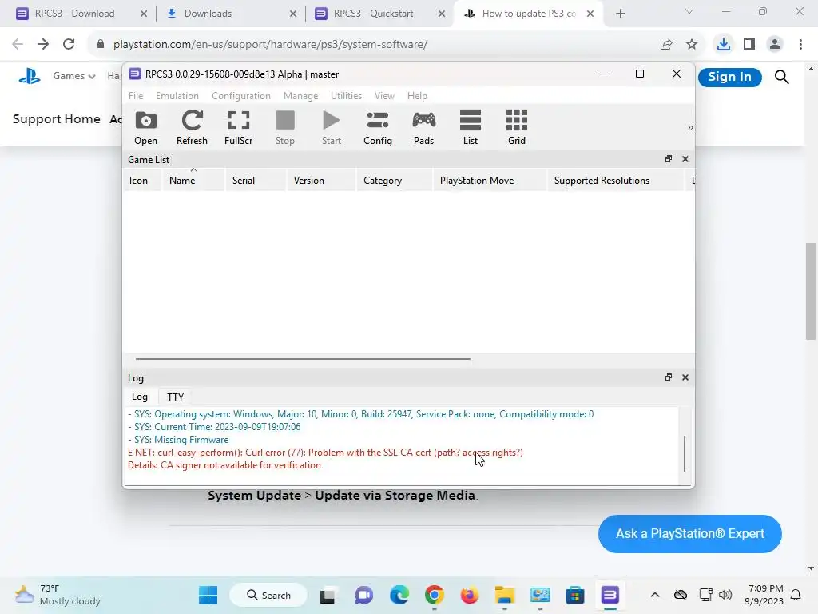Bookmark this page with star icon
The height and width of the screenshot is (614, 818).
(692, 45)
